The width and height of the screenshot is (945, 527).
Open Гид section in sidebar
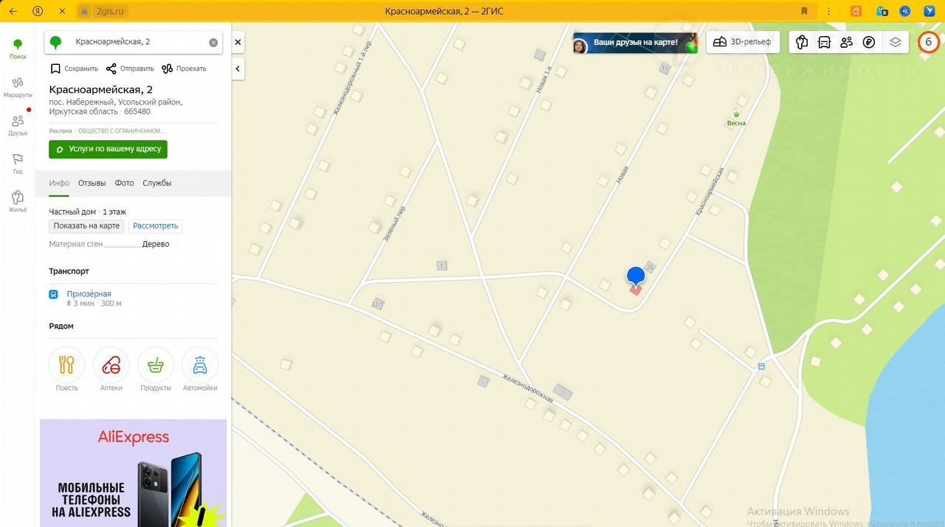tap(18, 163)
